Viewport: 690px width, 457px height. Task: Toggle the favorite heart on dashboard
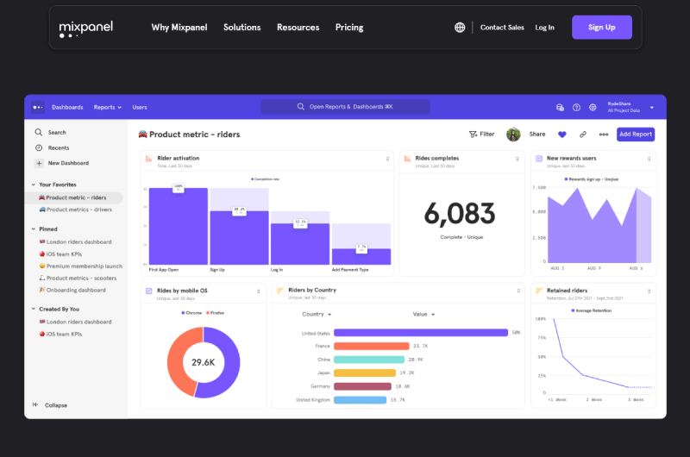coord(562,135)
